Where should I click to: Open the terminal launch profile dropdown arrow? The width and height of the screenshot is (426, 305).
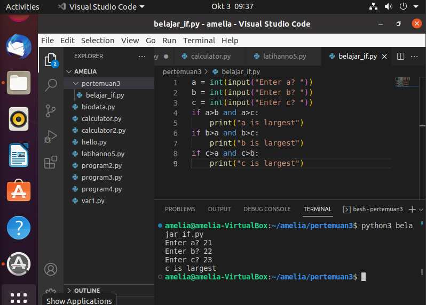tap(421, 210)
